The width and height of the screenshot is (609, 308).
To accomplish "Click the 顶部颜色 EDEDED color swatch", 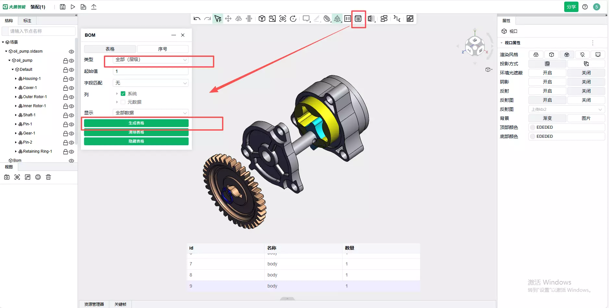I will pos(533,127).
